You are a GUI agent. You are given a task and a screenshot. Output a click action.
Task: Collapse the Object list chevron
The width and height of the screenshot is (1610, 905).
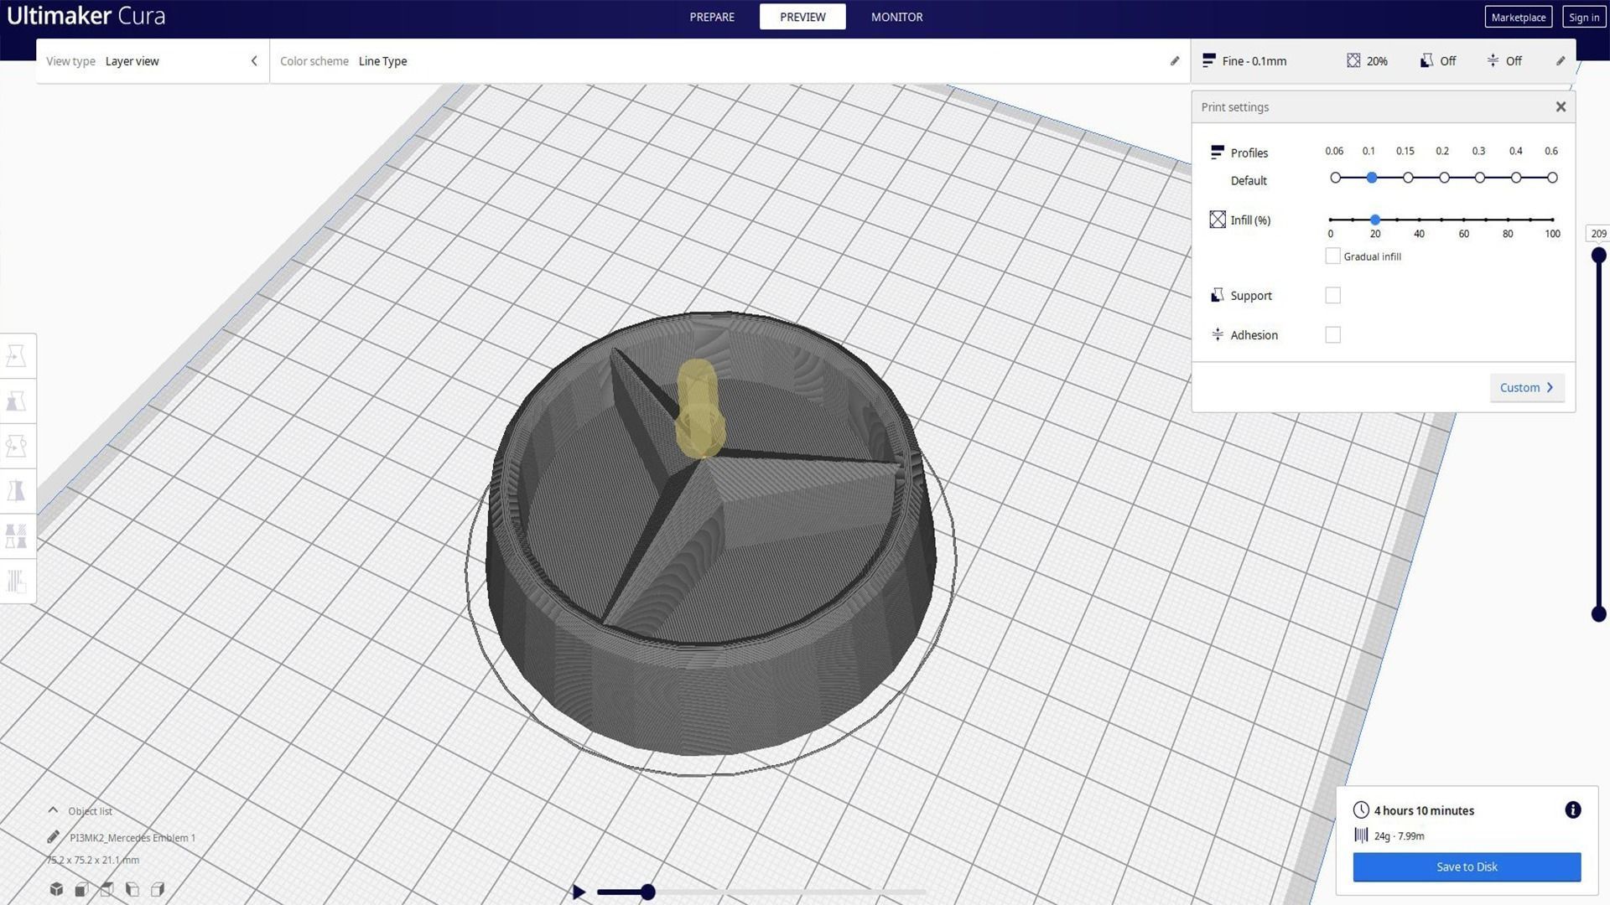click(x=53, y=810)
